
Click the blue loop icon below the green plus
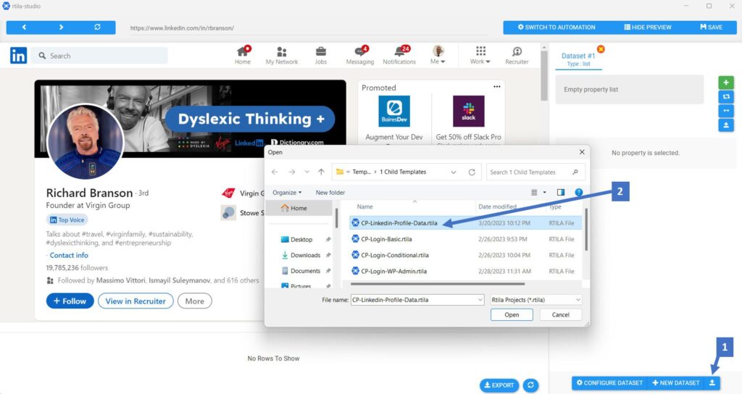coord(726,96)
